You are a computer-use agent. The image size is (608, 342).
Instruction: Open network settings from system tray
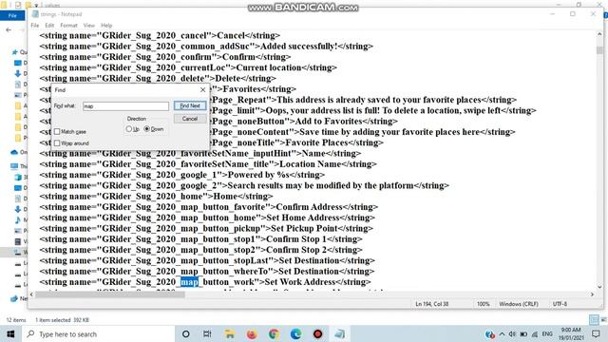point(535,333)
